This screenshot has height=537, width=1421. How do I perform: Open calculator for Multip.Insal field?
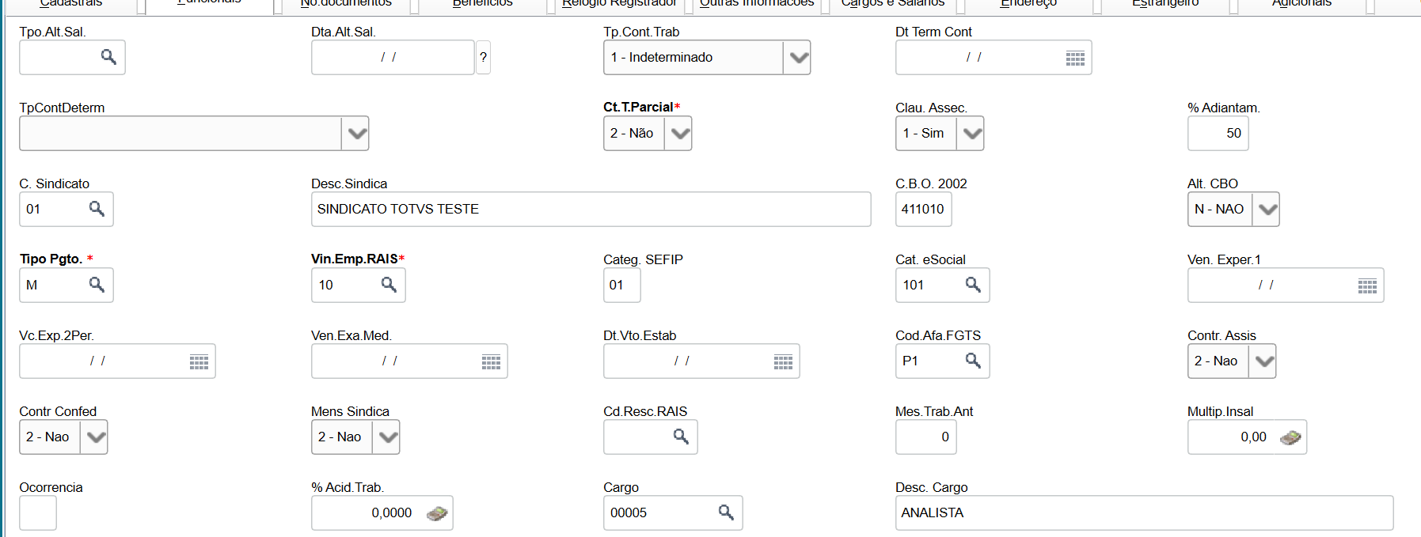pyautogui.click(x=1290, y=437)
